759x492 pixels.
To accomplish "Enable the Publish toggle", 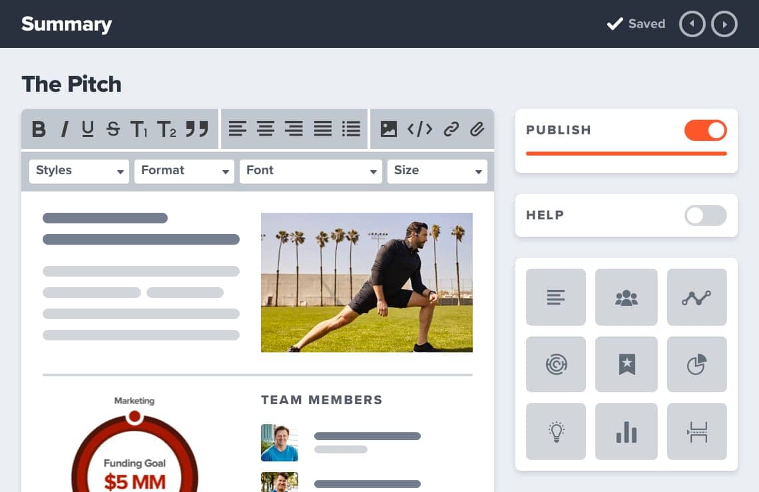I will pos(705,130).
